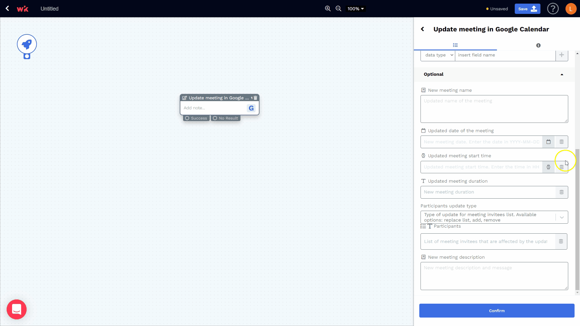580x326 pixels.
Task: Open the 100% zoom level dropdown
Action: coord(356,9)
